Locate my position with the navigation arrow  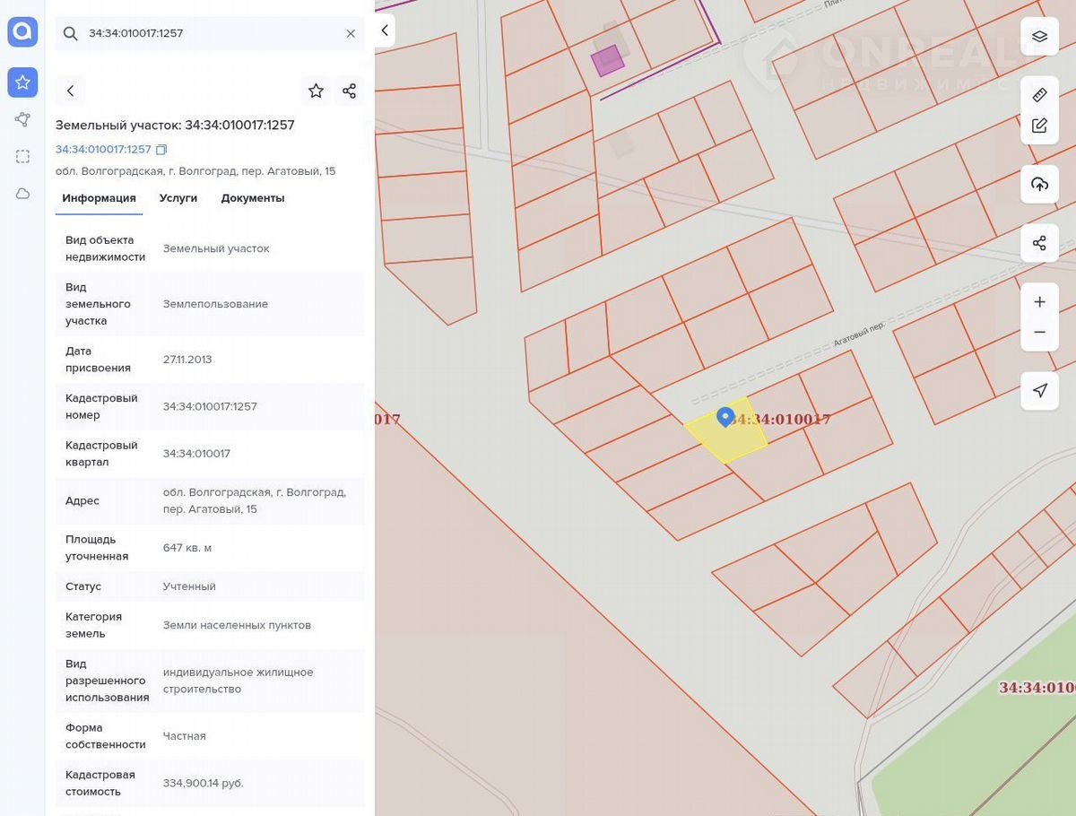[1039, 391]
